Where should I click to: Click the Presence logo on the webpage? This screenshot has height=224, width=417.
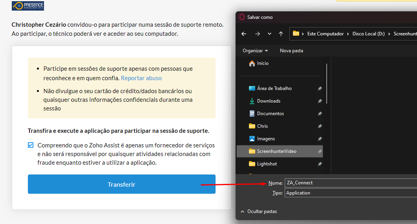(x=27, y=6)
